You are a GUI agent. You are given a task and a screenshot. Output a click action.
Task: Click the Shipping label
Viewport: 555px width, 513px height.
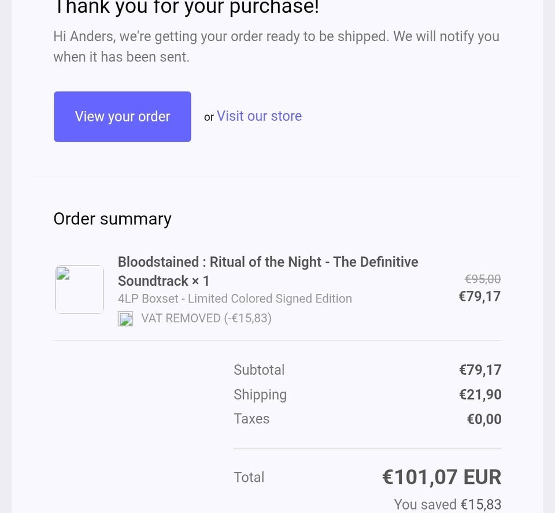260,394
